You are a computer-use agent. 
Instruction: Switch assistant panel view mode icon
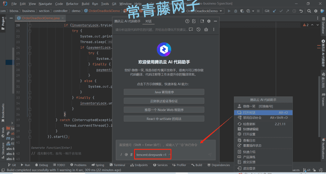pyautogui.click(x=202, y=21)
